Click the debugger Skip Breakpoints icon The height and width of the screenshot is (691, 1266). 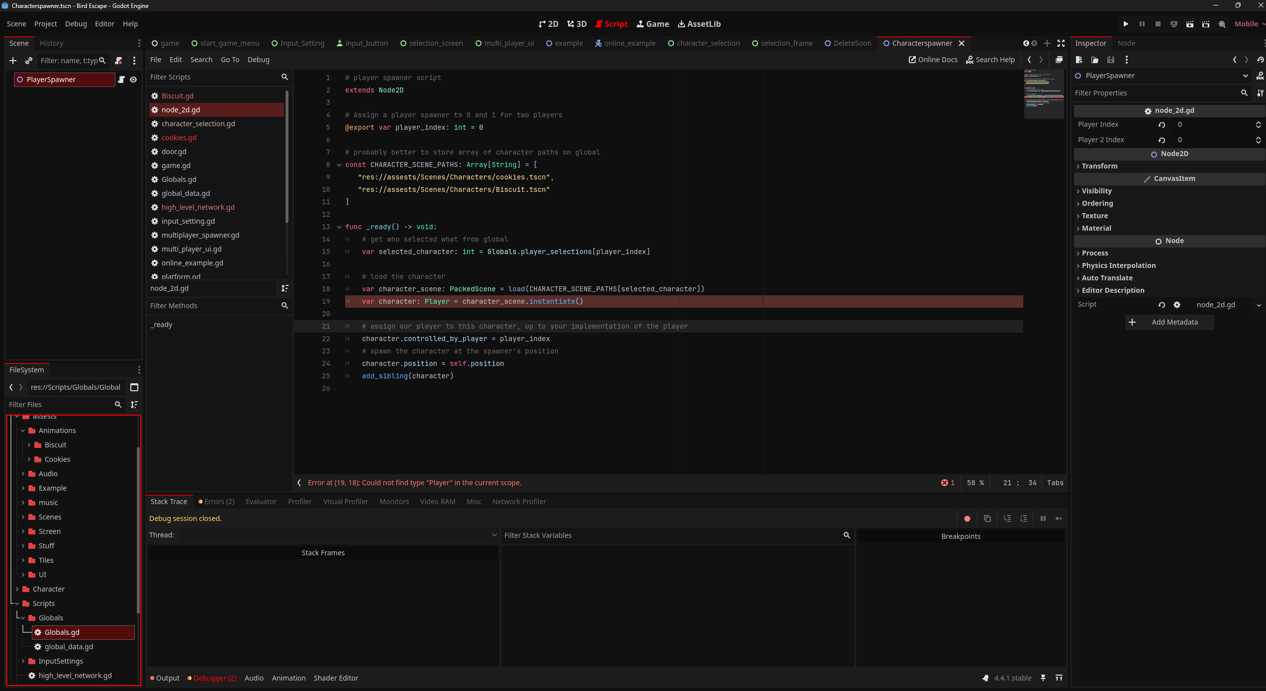(x=967, y=518)
